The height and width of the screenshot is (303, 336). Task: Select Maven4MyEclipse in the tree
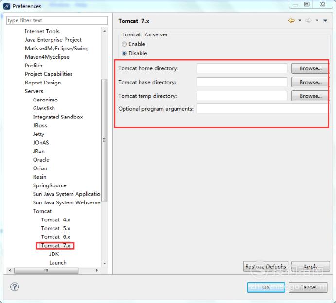47,57
